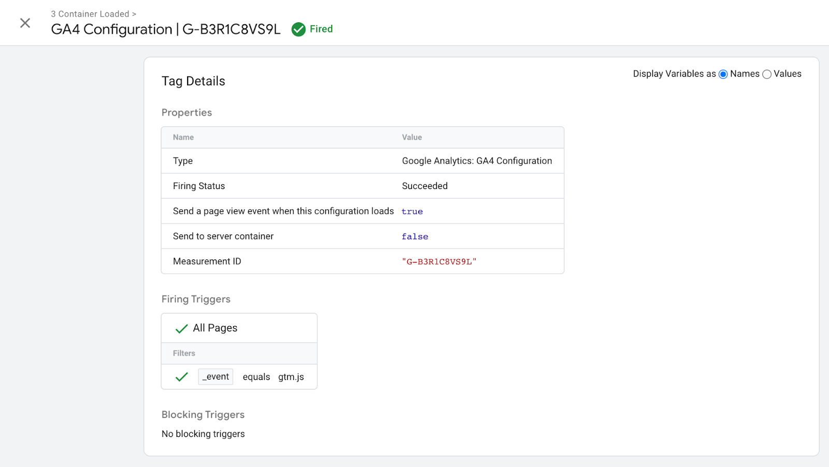
Task: Click the 'Tag Details' heading
Action: point(193,81)
